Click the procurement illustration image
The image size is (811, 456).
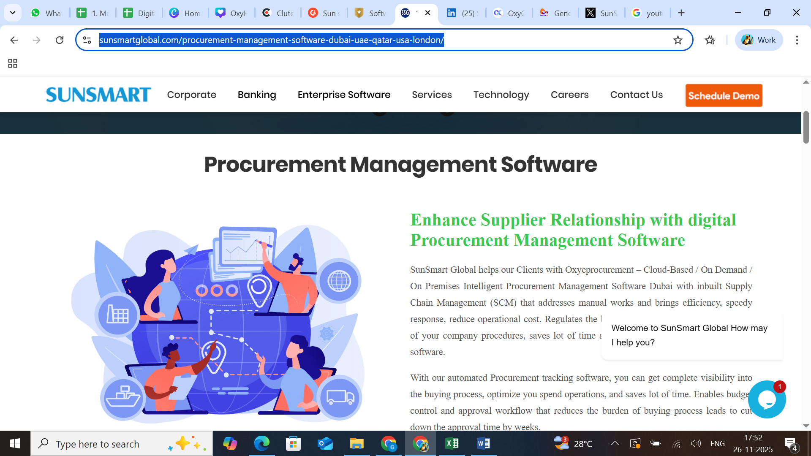pyautogui.click(x=218, y=324)
